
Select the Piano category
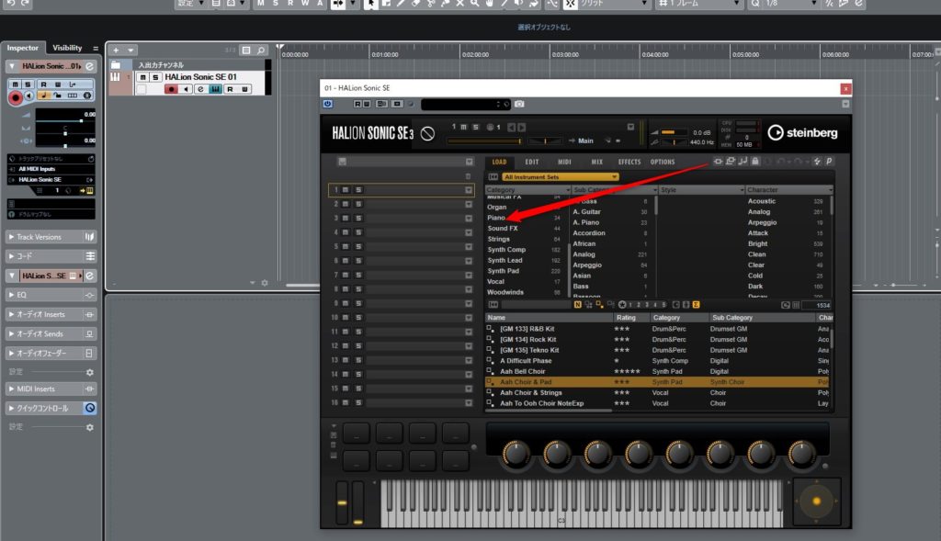pyautogui.click(x=496, y=218)
